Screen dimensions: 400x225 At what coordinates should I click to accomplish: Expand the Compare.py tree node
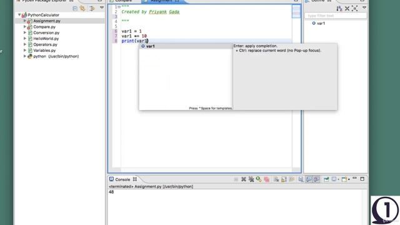pos(25,26)
